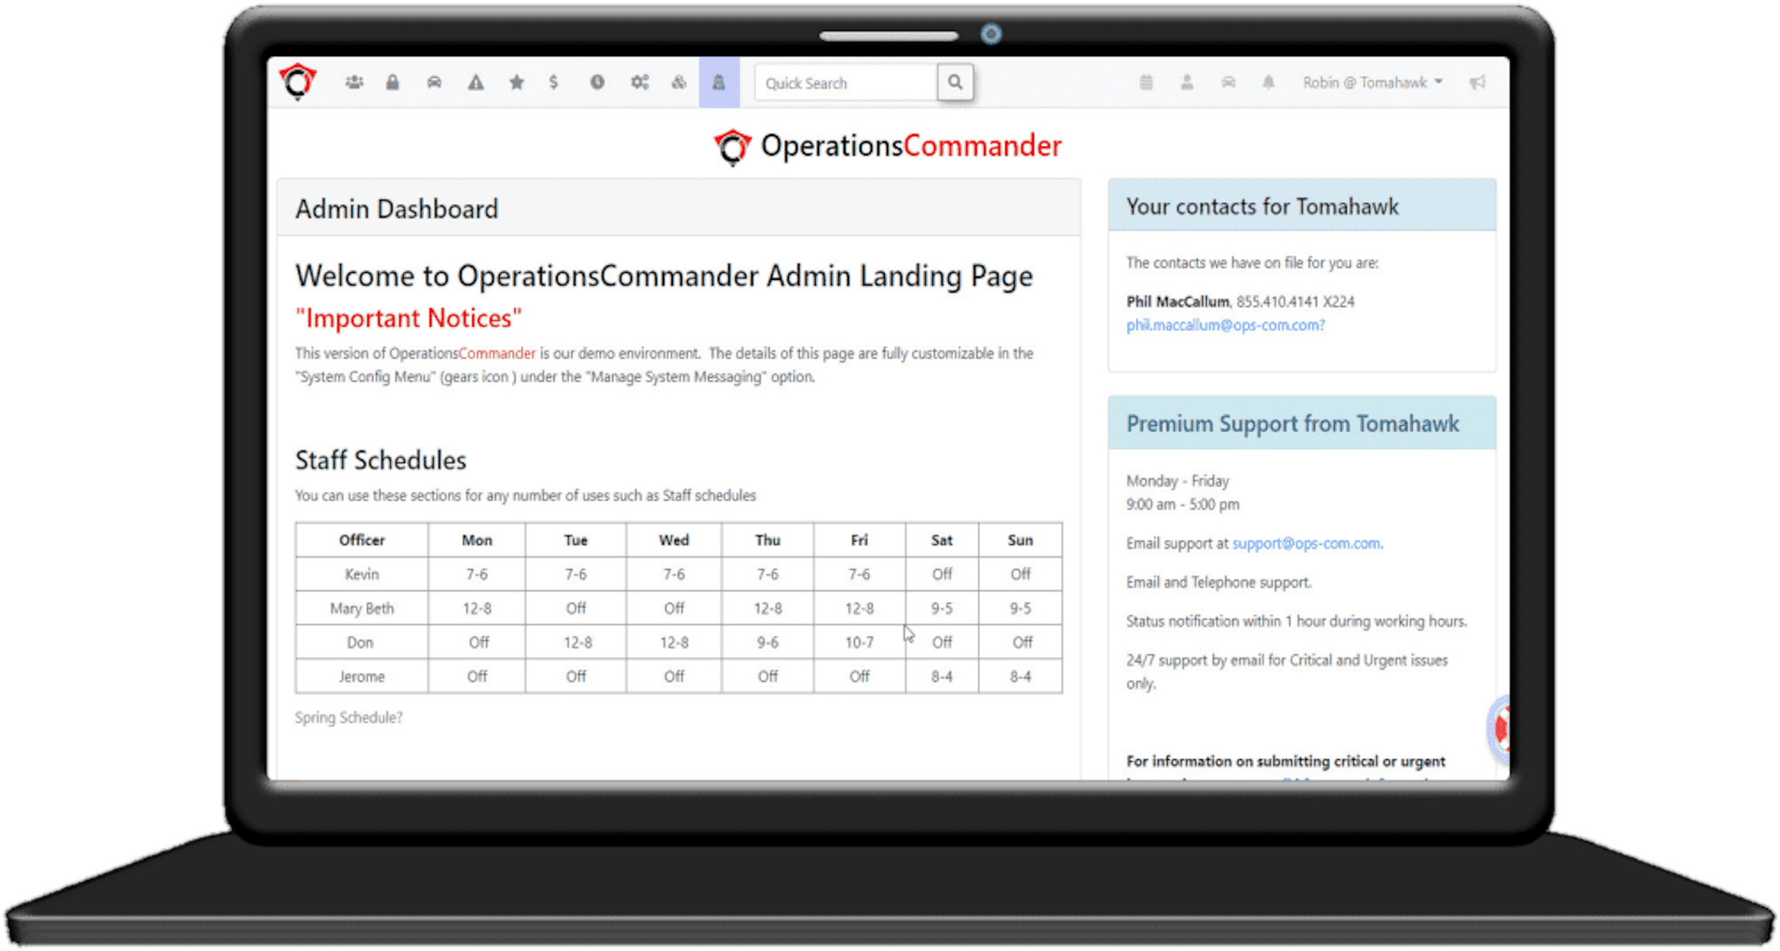Click the megaphone announcements icon

(1477, 82)
